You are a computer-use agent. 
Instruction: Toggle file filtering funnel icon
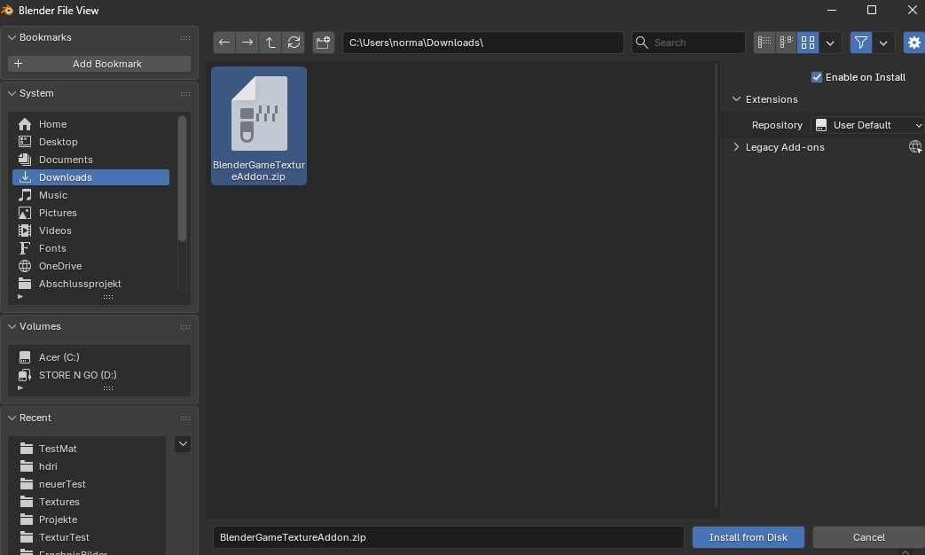[x=860, y=43]
